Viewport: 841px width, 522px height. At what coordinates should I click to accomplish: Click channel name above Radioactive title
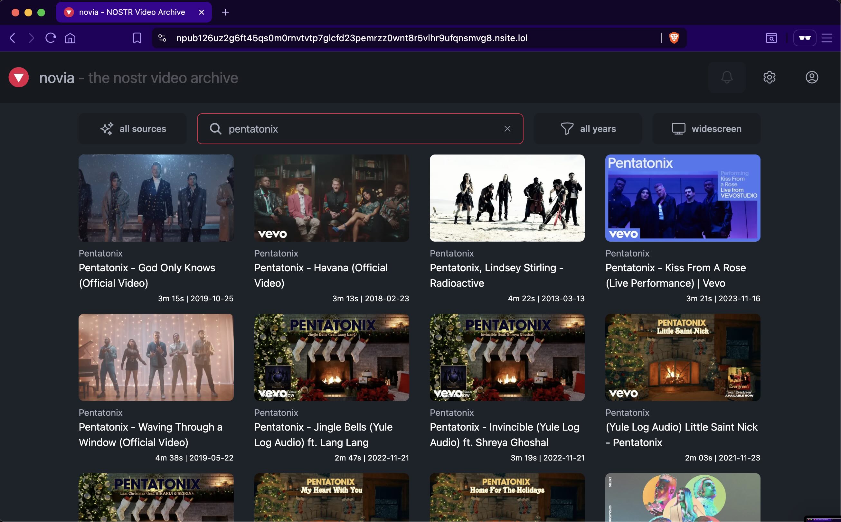click(x=452, y=253)
